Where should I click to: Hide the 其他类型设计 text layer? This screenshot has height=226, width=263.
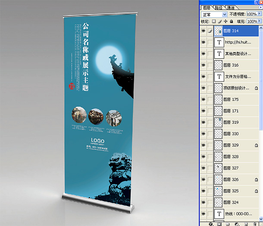(204, 54)
